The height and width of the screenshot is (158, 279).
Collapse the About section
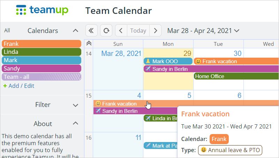pos(75,123)
